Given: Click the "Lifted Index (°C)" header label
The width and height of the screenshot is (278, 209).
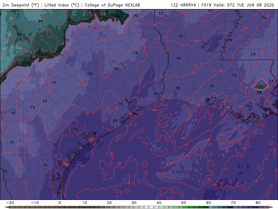Looking at the screenshot, I should click(62, 5).
